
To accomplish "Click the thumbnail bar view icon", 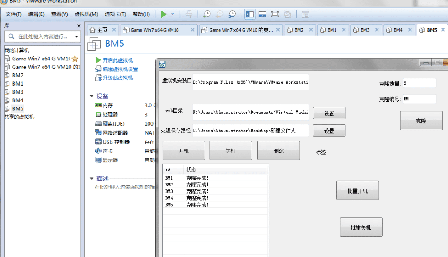I will [x=262, y=14].
